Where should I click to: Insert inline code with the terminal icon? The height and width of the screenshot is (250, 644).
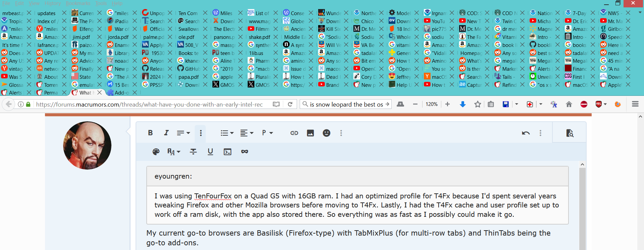pyautogui.click(x=228, y=152)
